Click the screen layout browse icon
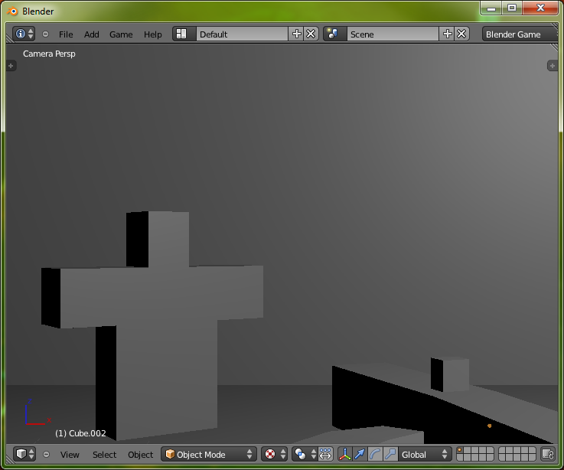Screen dimensions: 564x470 [181, 34]
